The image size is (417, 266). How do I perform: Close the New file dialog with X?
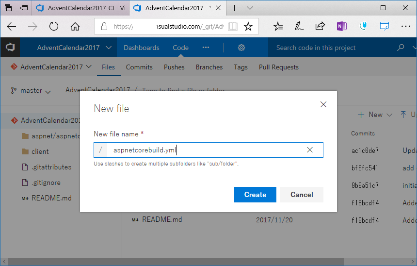coord(323,104)
